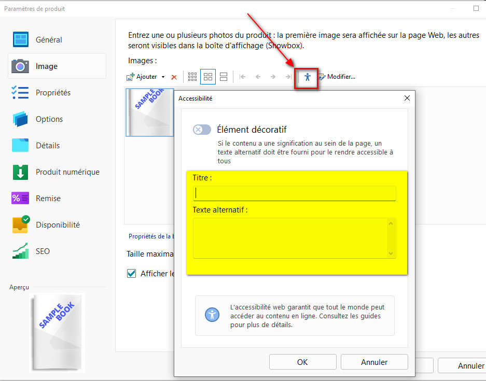Switch to list rows view
Image resolution: width=486 pixels, height=381 pixels.
pyautogui.click(x=224, y=77)
